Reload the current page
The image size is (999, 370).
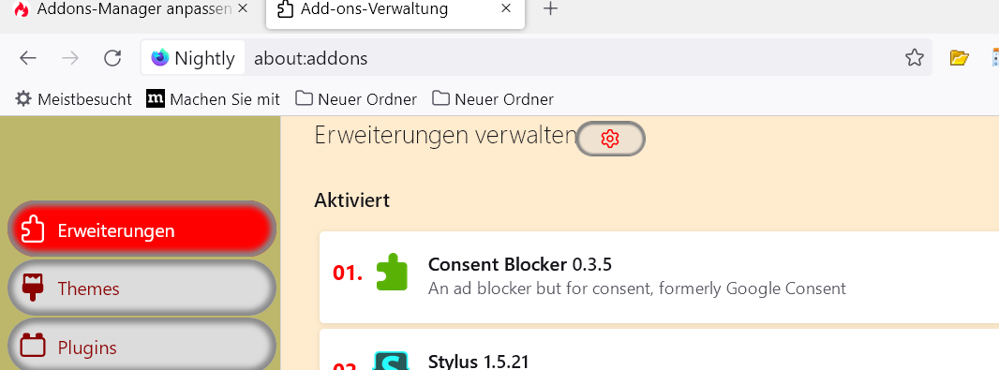112,58
